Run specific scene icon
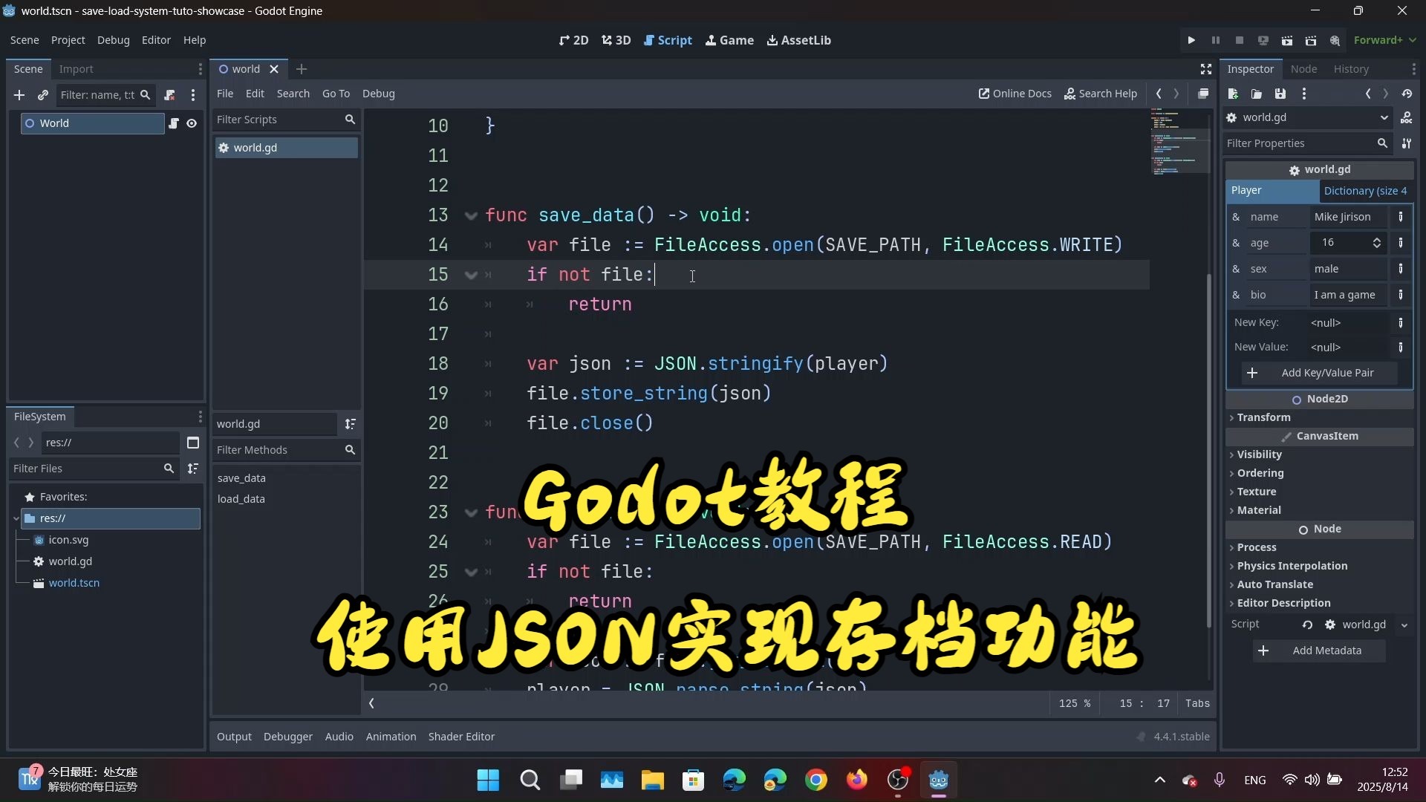The height and width of the screenshot is (802, 1426). (1311, 40)
